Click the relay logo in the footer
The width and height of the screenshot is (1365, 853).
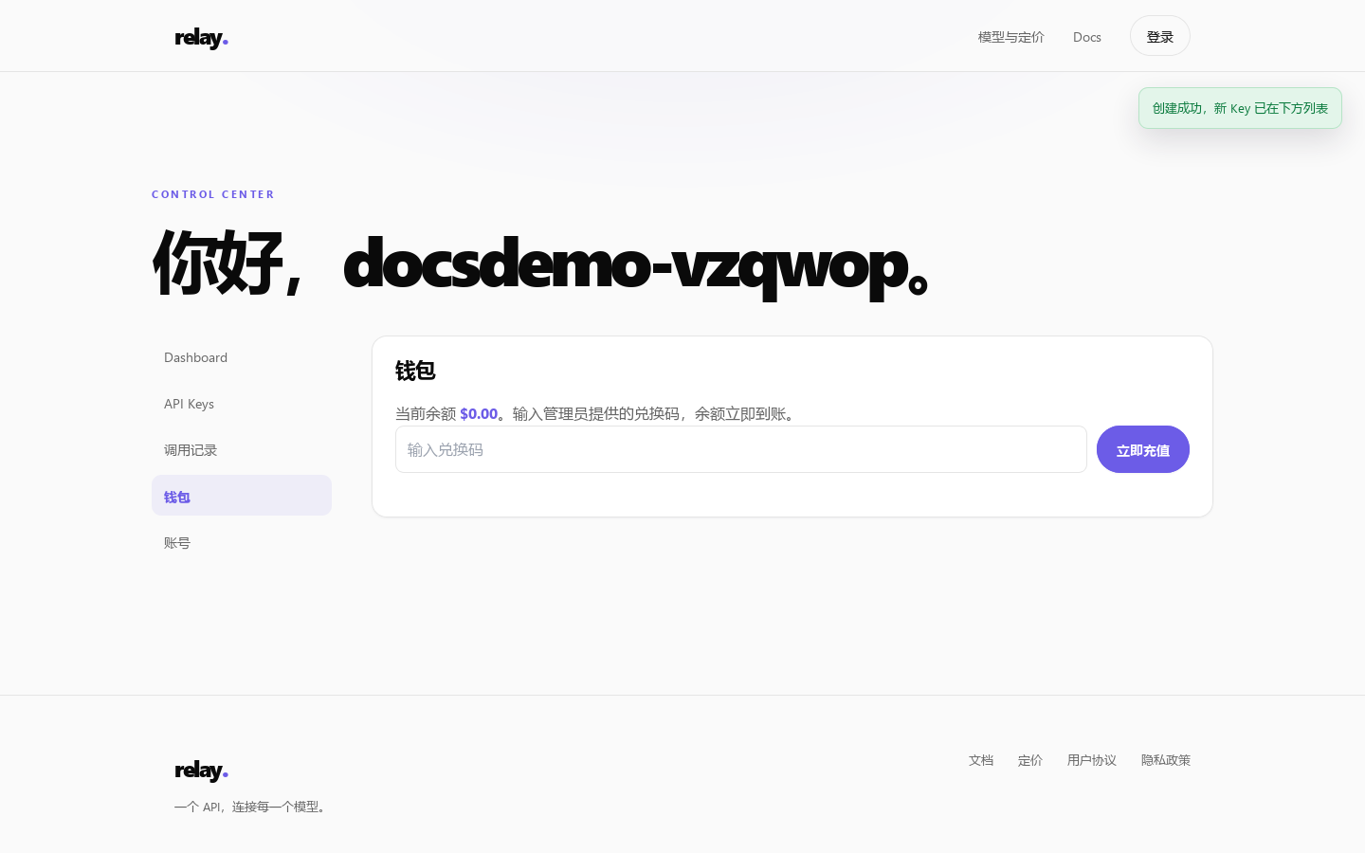coord(201,771)
